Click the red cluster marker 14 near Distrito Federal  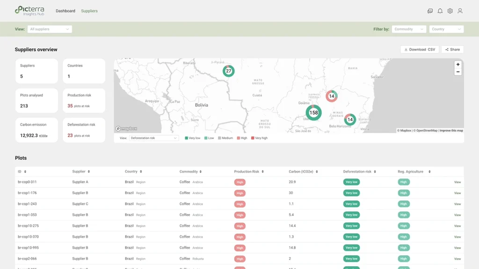click(x=332, y=96)
